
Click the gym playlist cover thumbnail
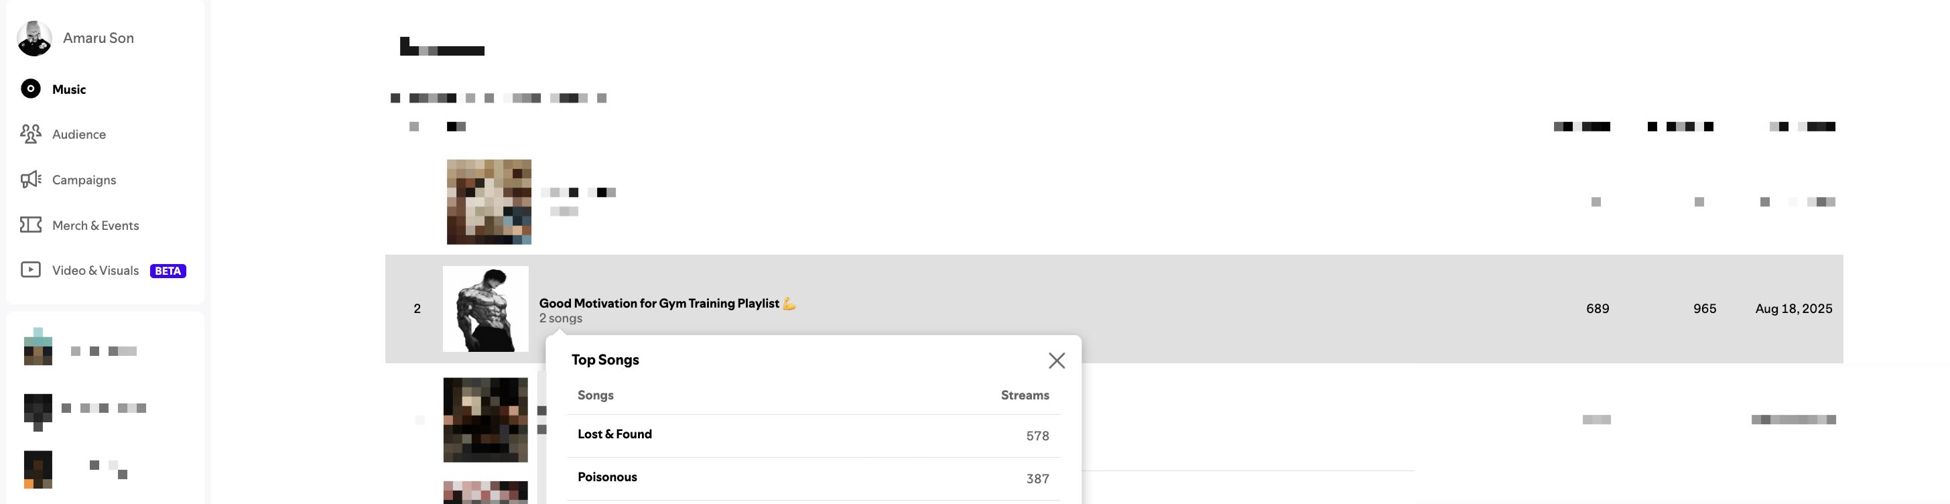[x=485, y=309]
